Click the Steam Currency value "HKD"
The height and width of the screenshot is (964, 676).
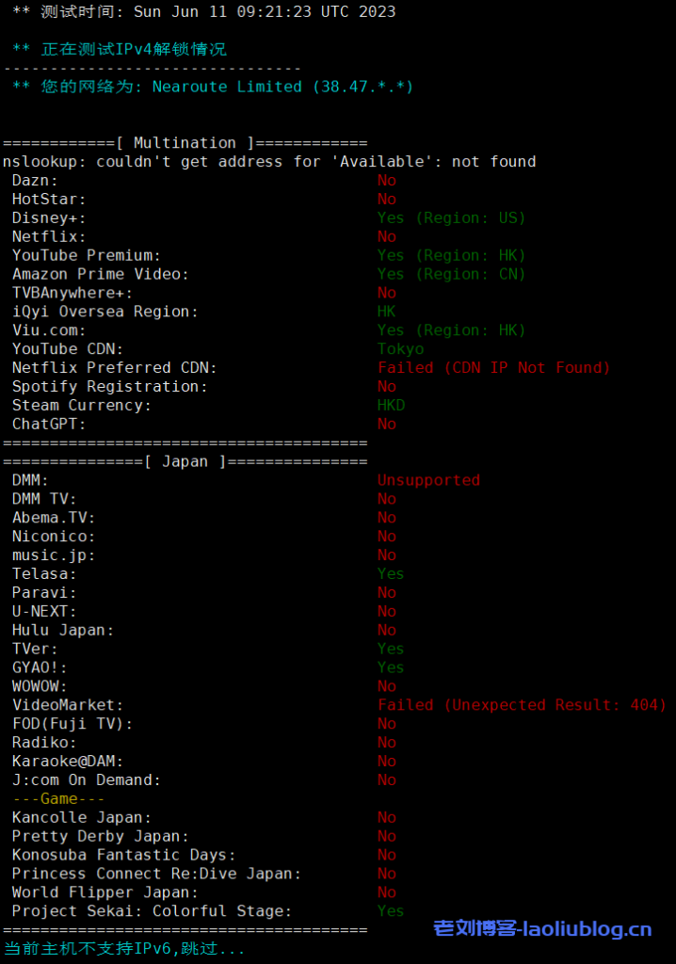[392, 406]
